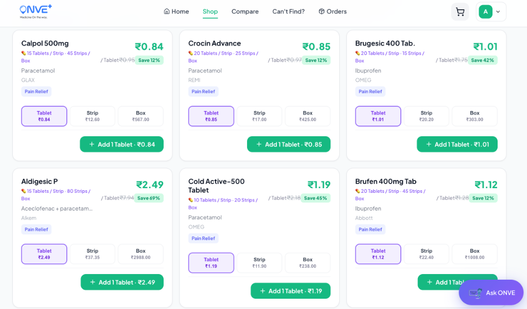Open Brugesic 400 Tab. product title
This screenshot has width=527, height=309.
pos(385,43)
